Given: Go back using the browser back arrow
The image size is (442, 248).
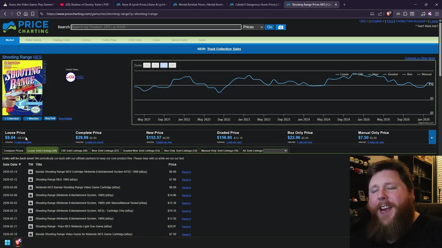Looking at the screenshot, I should [x=5, y=14].
